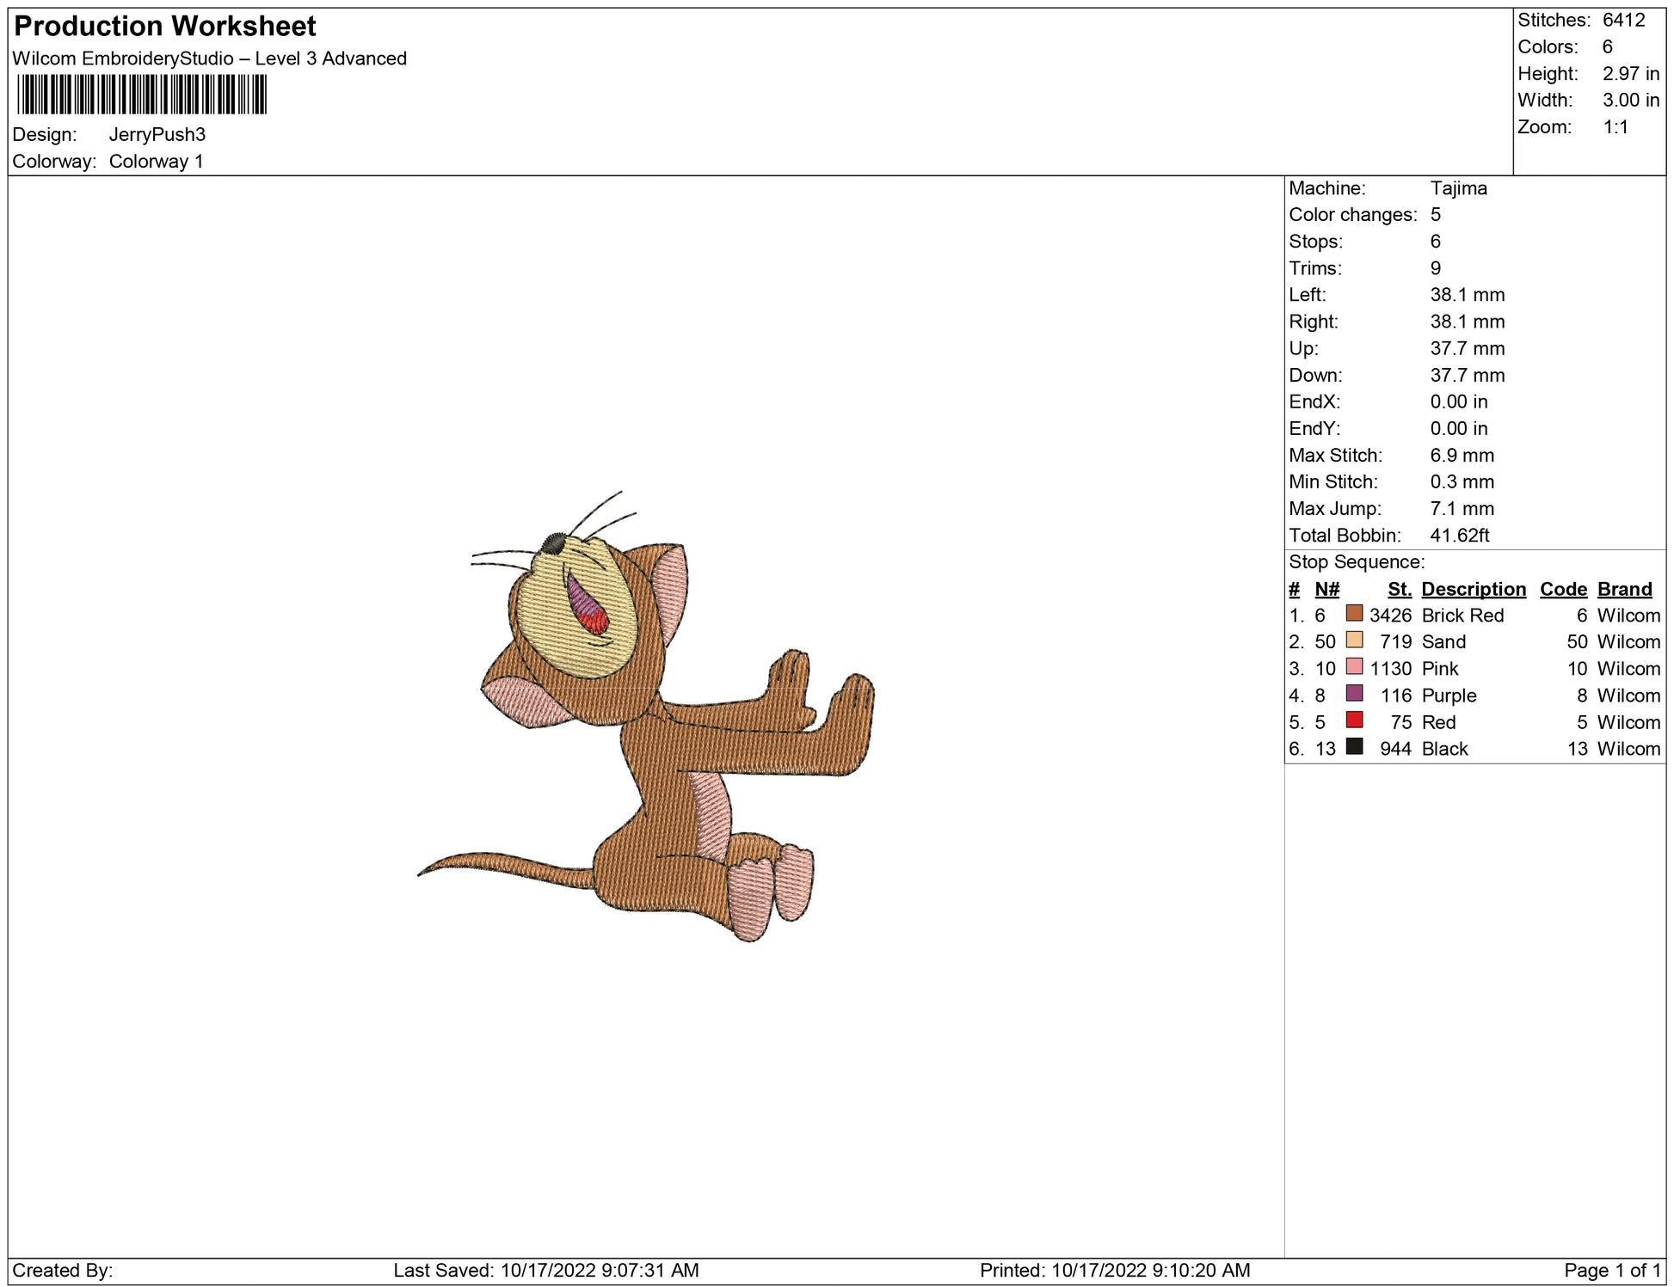1674x1287 pixels.
Task: Click the Production Worksheet title
Action: pos(165,27)
